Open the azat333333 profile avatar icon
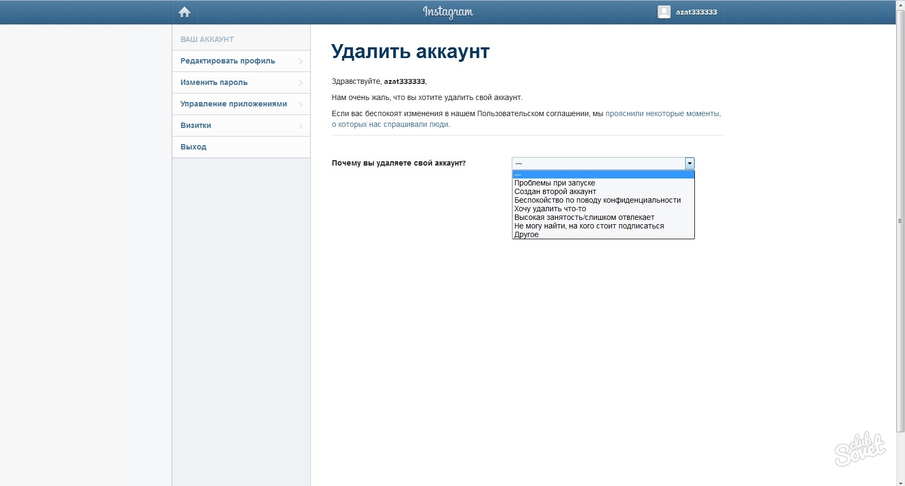Viewport: 905px width, 486px height. [x=664, y=12]
